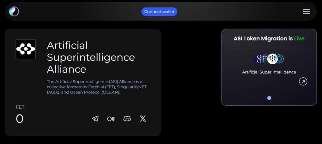
Task: Click the round site logo in header
Action: pos(14,12)
